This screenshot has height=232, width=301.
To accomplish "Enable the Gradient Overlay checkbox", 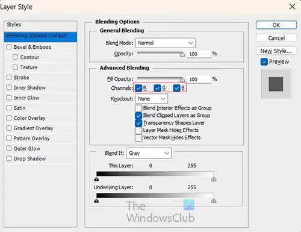I will coord(9,128).
